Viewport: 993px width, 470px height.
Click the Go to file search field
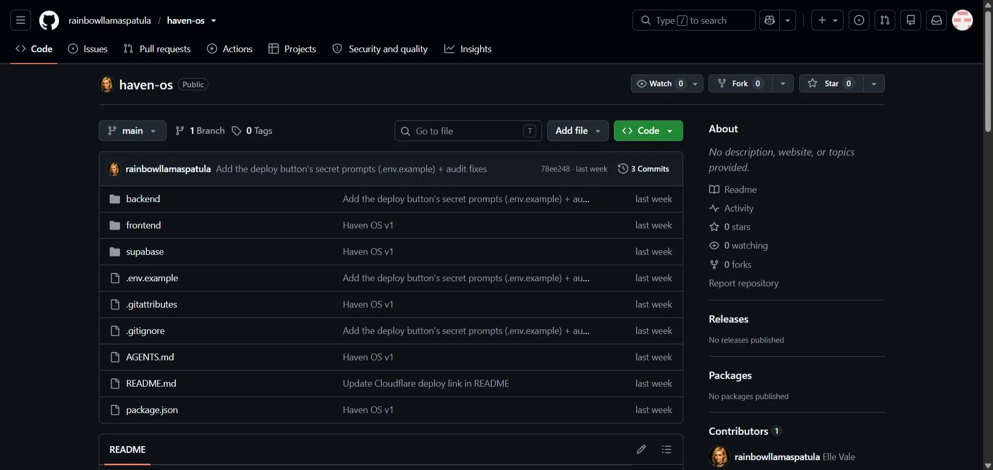(x=468, y=131)
